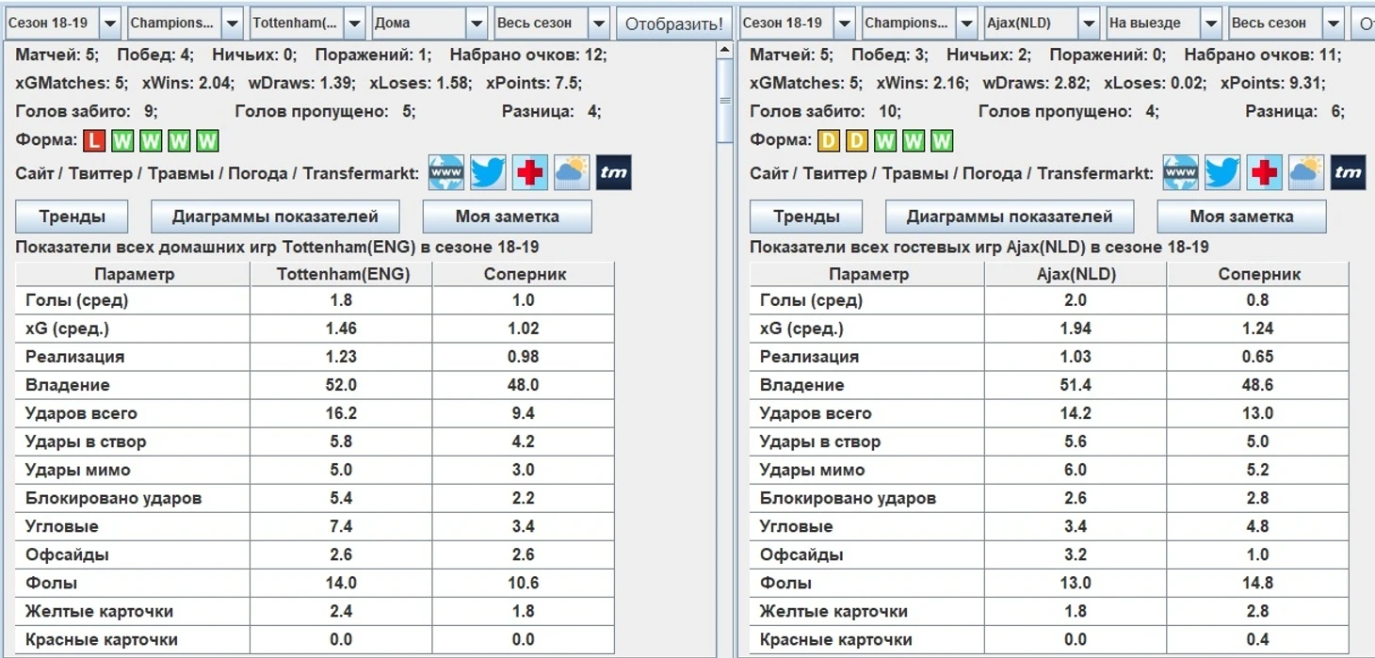Viewport: 1375px width, 658px height.
Task: Select Блокировано ударов row in Tottenham table
Action: (x=315, y=498)
